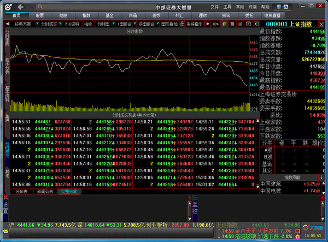Switch to the 债券 tab
The height and width of the screenshot is (242, 328).
pyautogui.click(x=156, y=15)
